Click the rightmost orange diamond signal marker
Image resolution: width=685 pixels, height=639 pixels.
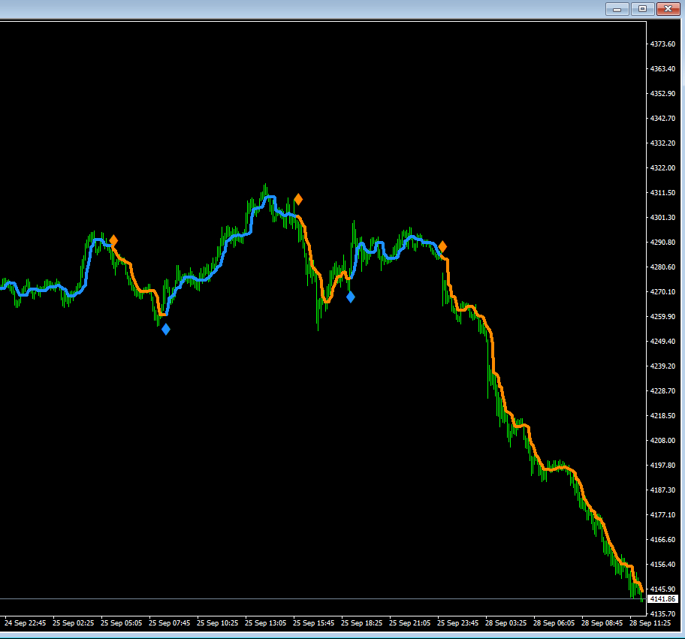(442, 247)
